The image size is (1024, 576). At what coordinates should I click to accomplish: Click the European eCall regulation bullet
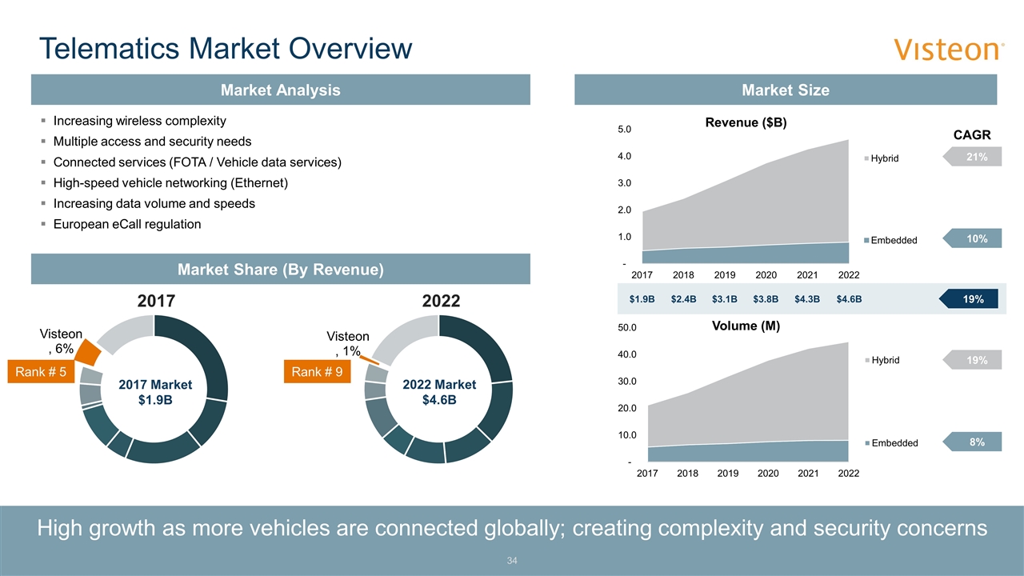[126, 224]
